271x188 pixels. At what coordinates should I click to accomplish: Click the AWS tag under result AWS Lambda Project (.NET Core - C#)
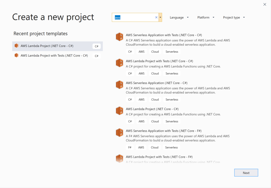(142, 121)
